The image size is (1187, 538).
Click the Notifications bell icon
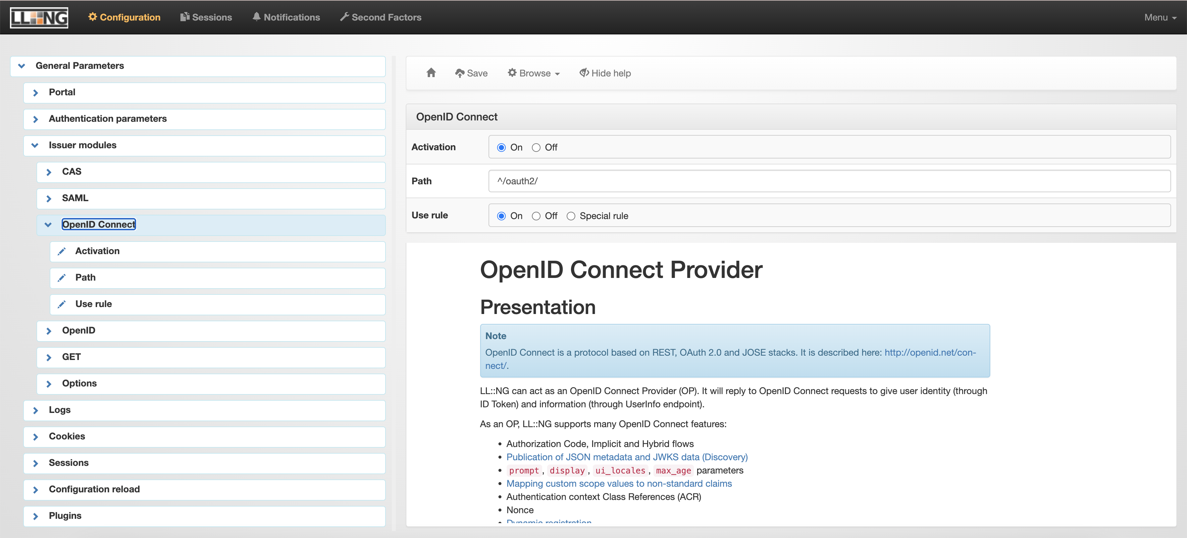click(x=256, y=17)
